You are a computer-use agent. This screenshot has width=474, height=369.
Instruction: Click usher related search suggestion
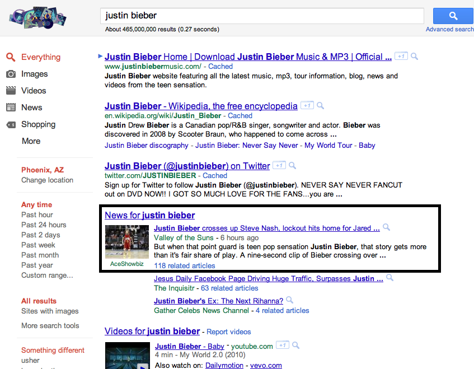tap(30, 360)
